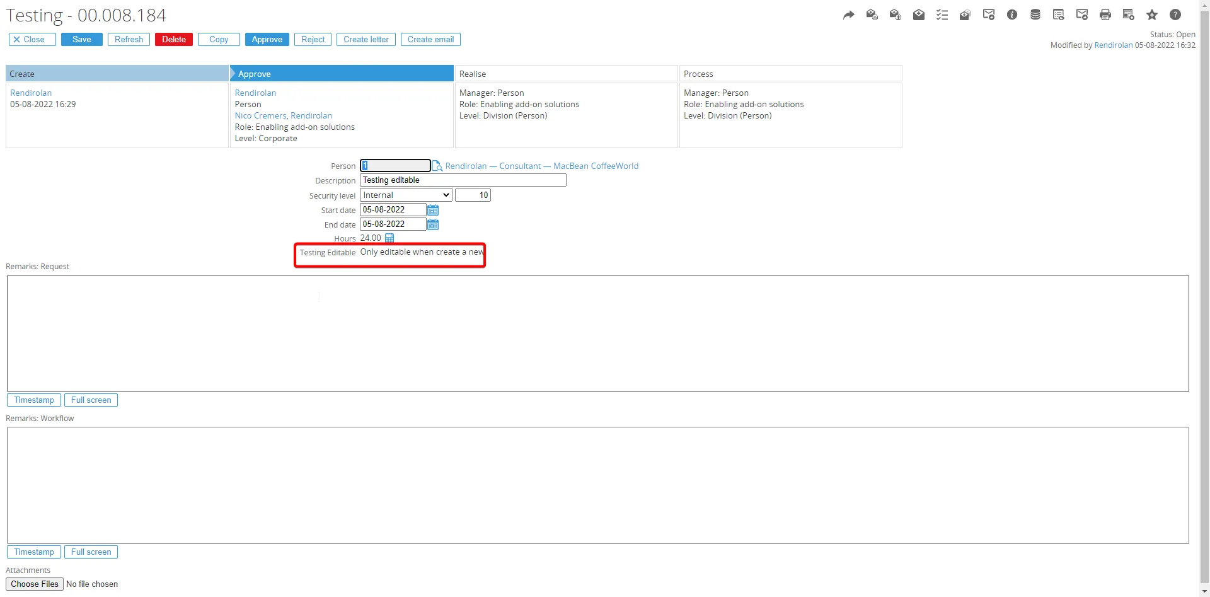Click the 'Status: Open' text
The width and height of the screenshot is (1210, 597).
coord(1172,35)
